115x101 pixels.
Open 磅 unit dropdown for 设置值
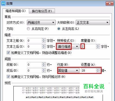click(x=104, y=71)
